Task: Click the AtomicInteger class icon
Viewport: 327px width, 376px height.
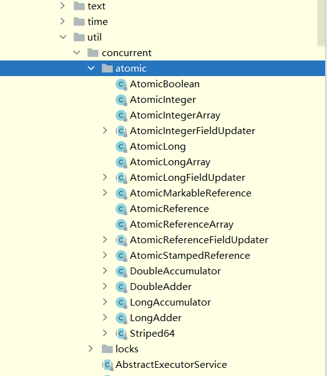Action: pos(121,100)
